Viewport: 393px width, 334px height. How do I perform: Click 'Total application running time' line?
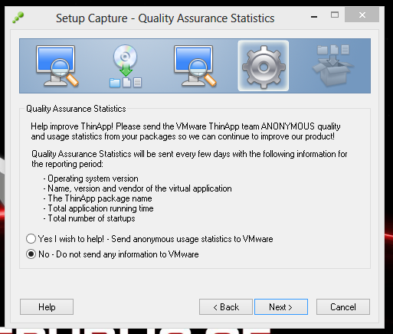pyautogui.click(x=98, y=208)
